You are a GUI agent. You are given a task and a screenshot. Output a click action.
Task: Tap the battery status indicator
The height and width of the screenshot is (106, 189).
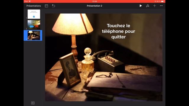(162, 1)
